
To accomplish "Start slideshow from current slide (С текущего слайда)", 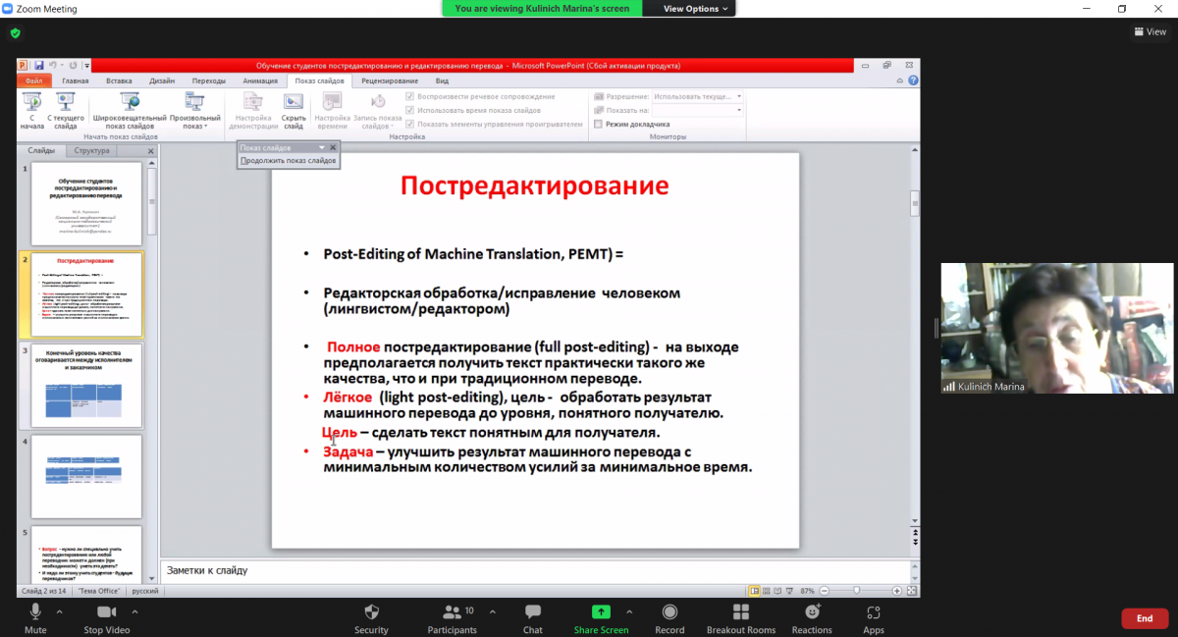I will point(65,111).
